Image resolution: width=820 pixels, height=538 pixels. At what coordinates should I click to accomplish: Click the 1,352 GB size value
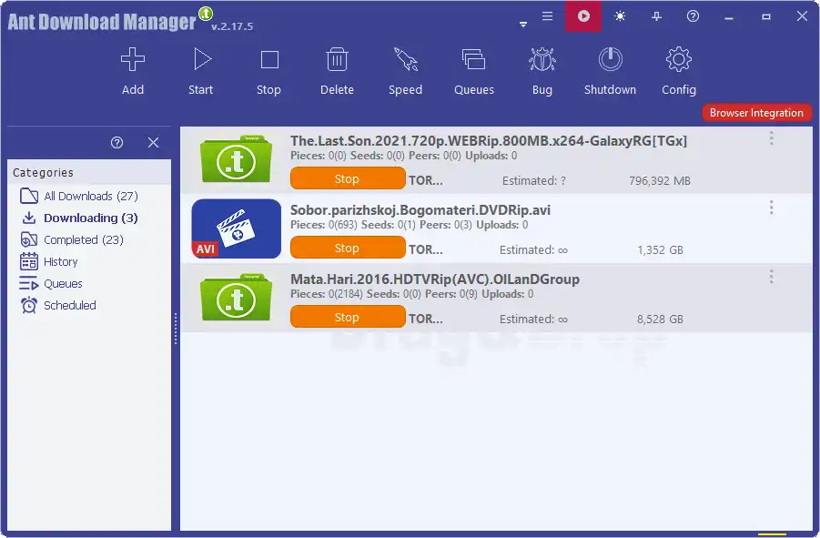click(660, 250)
